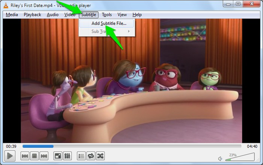Adjust the 23% volume slider
Screen dimensions: 263x165
(x=240, y=157)
